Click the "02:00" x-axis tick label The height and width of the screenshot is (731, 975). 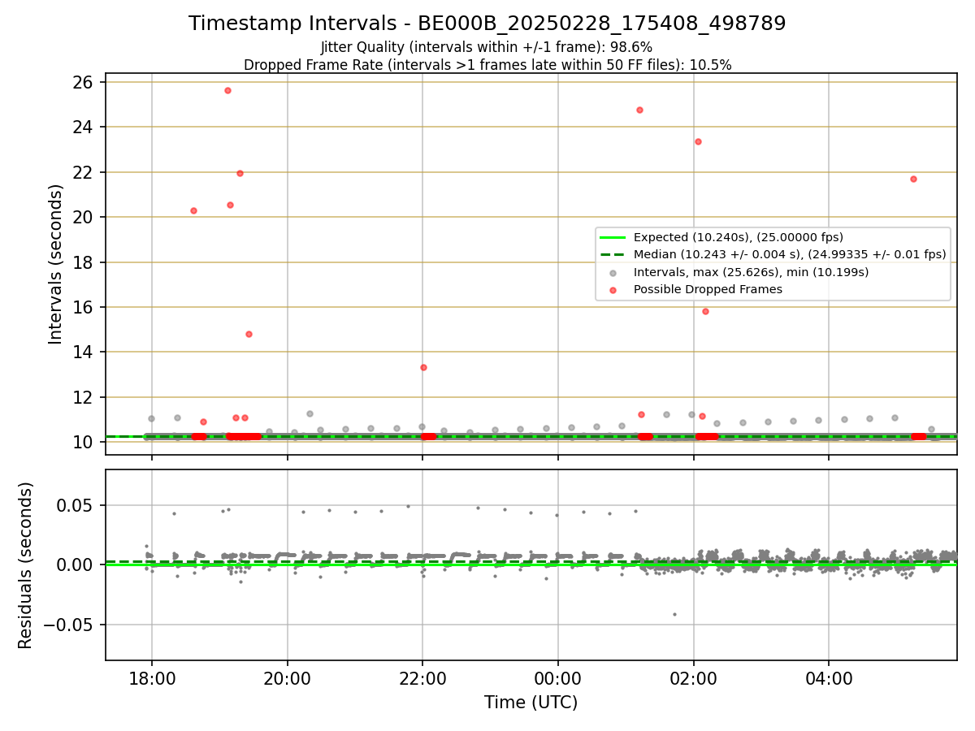[x=693, y=678]
